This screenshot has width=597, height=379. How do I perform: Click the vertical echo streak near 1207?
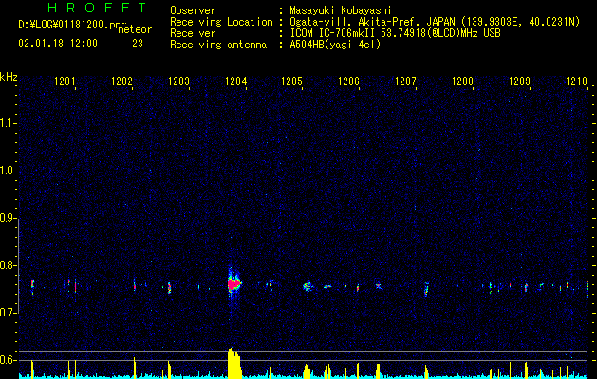[426, 289]
